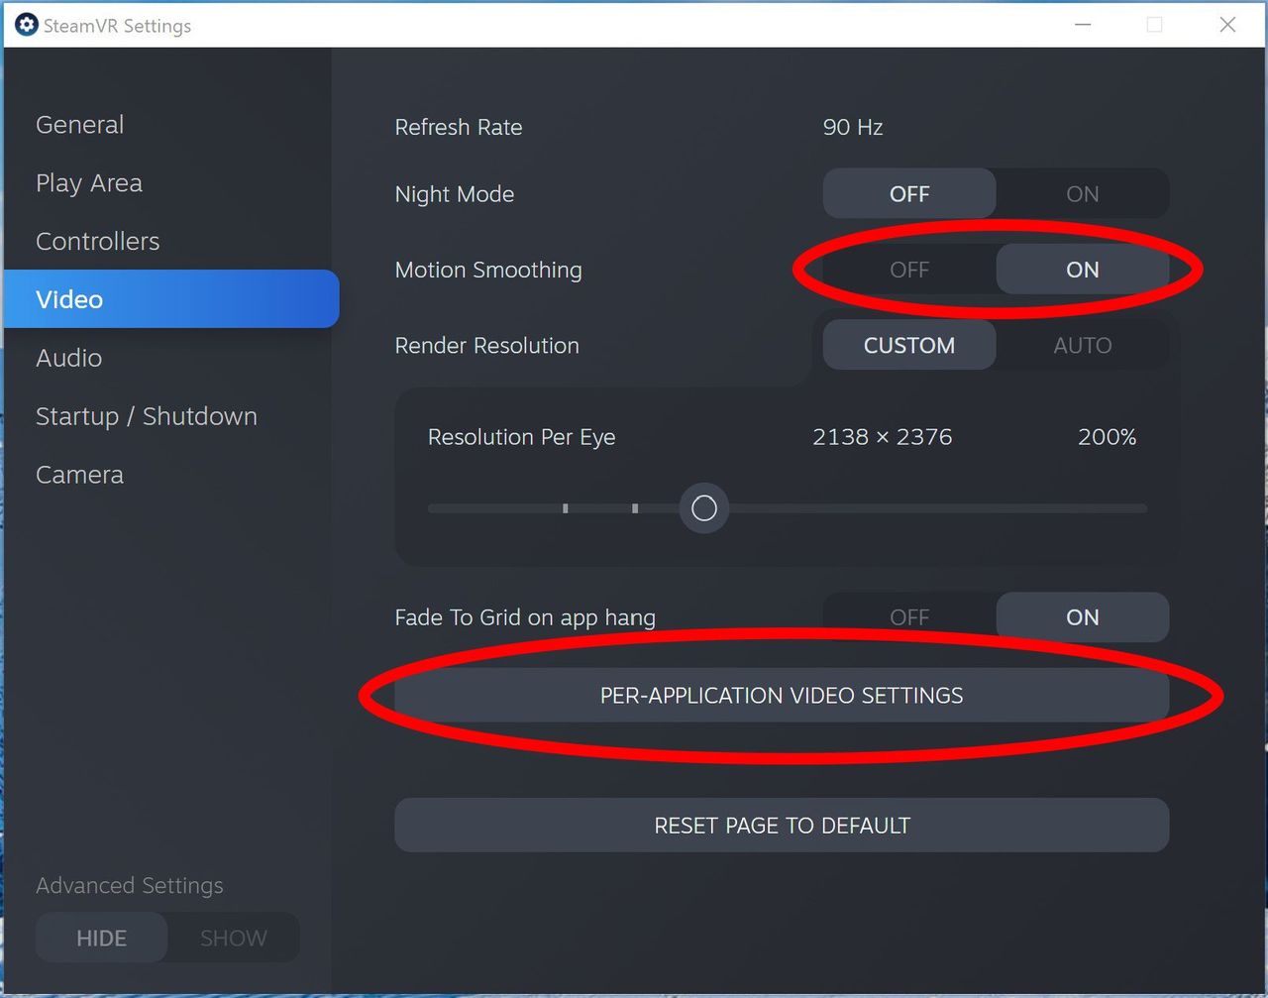Image resolution: width=1268 pixels, height=998 pixels.
Task: Show Advanced Settings
Action: click(234, 938)
